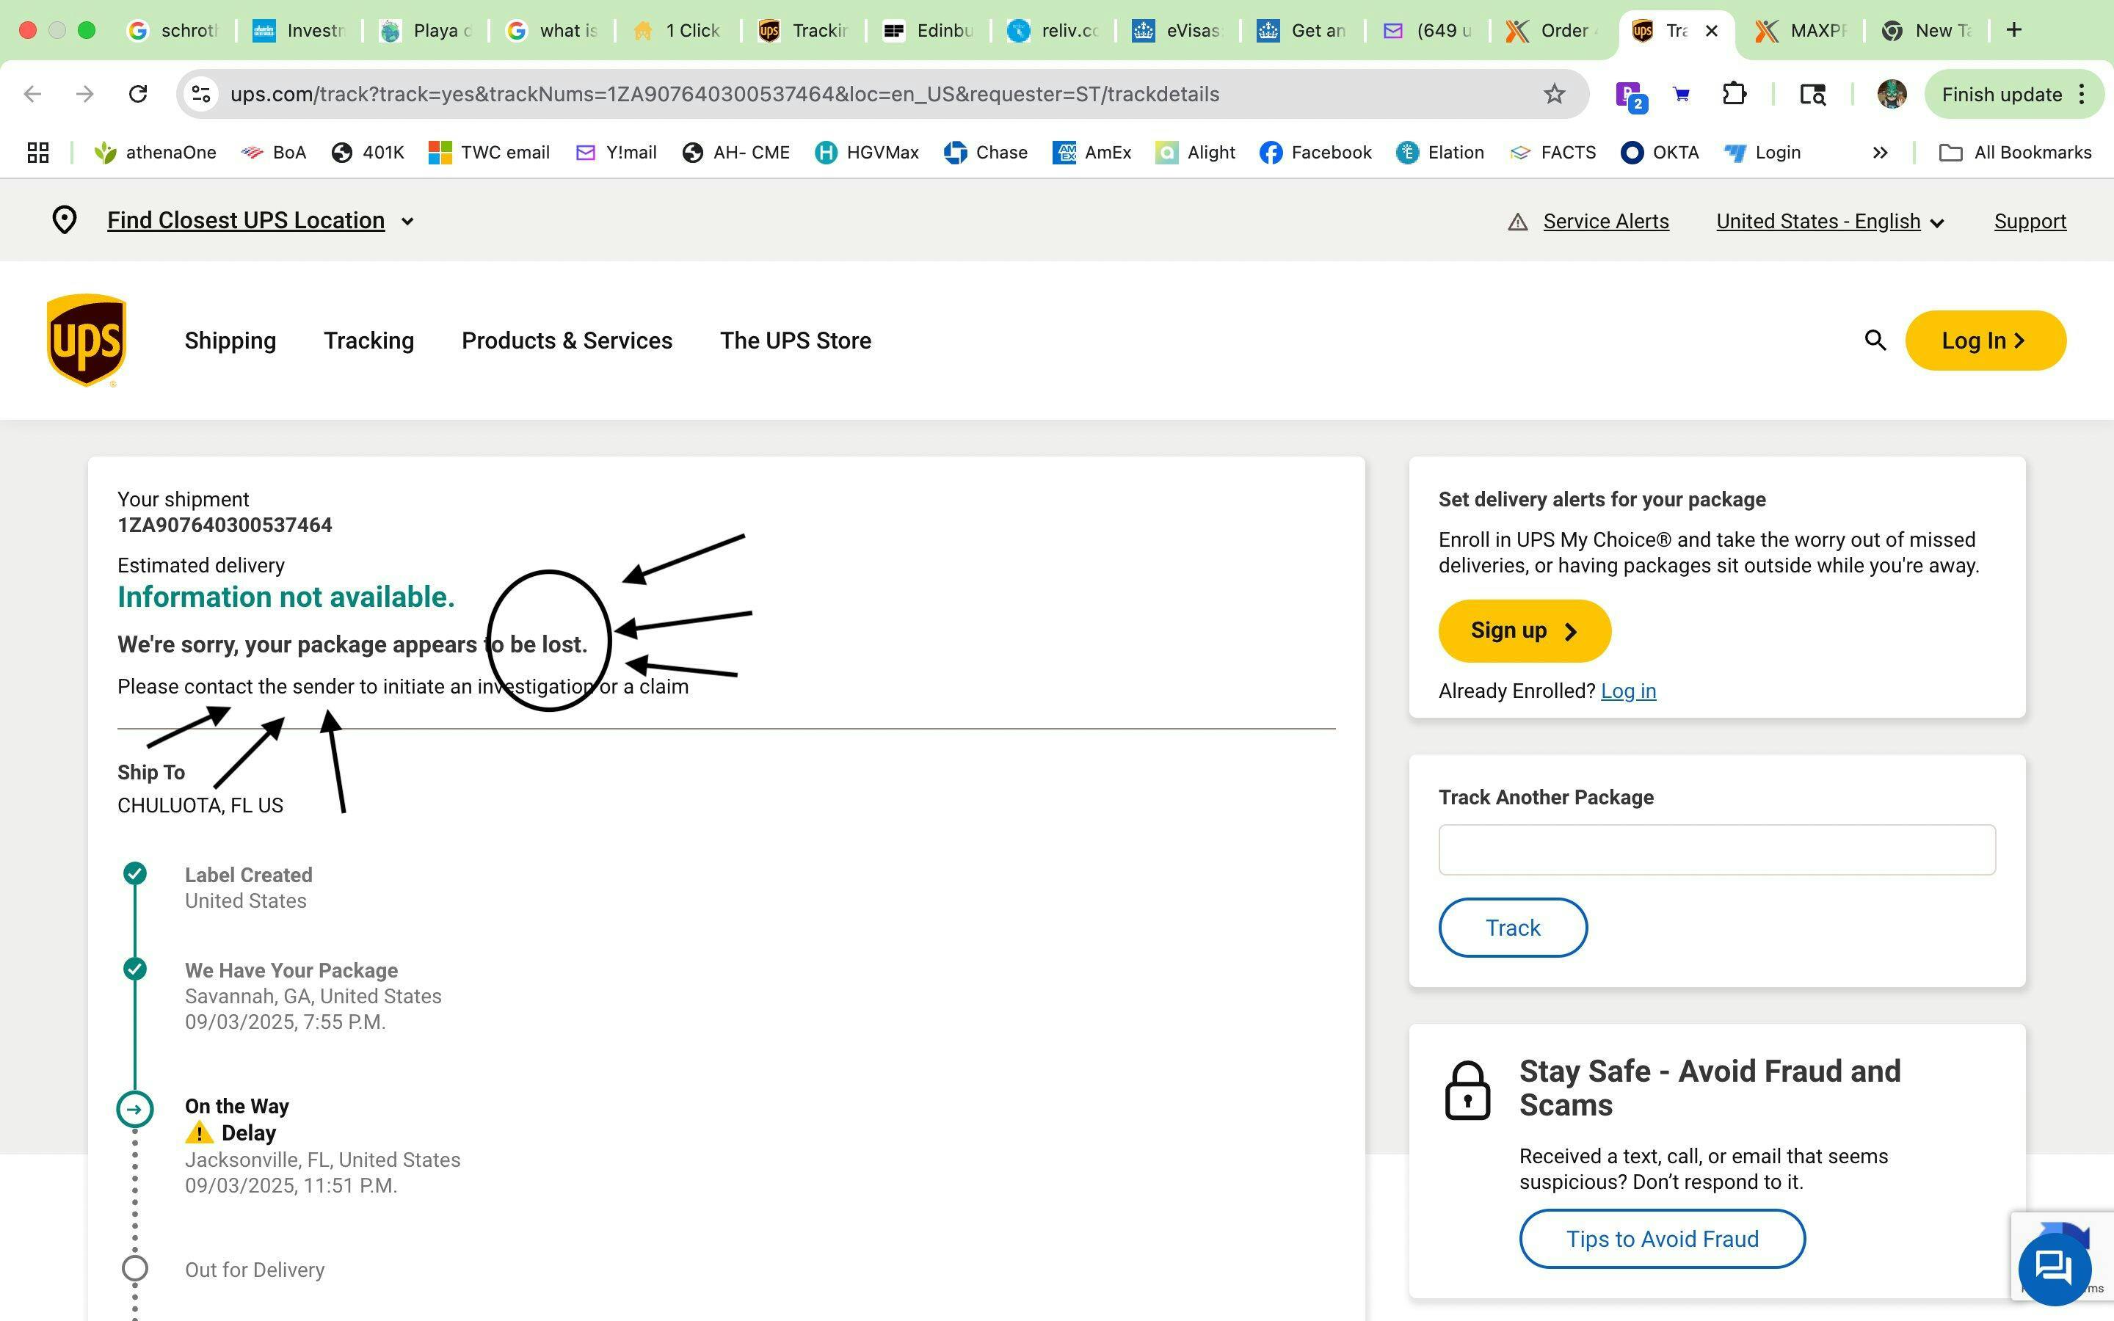
Task: Open a new tab with the plus button
Action: pos(2013,29)
